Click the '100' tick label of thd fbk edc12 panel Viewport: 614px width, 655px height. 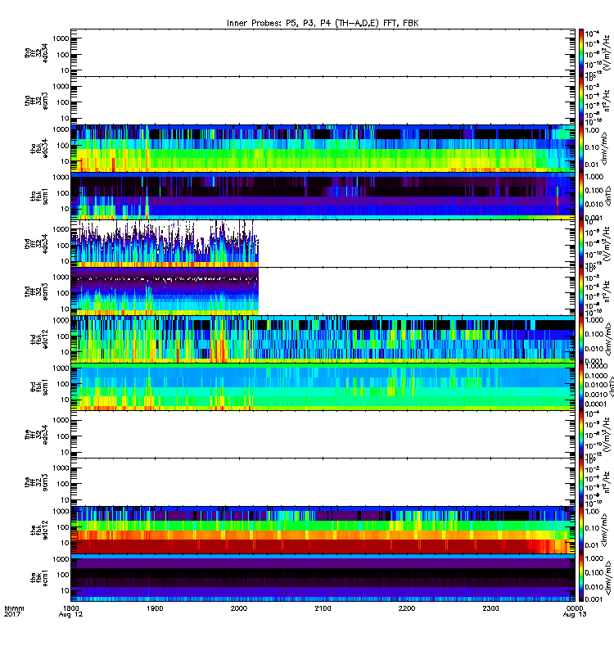pos(63,337)
